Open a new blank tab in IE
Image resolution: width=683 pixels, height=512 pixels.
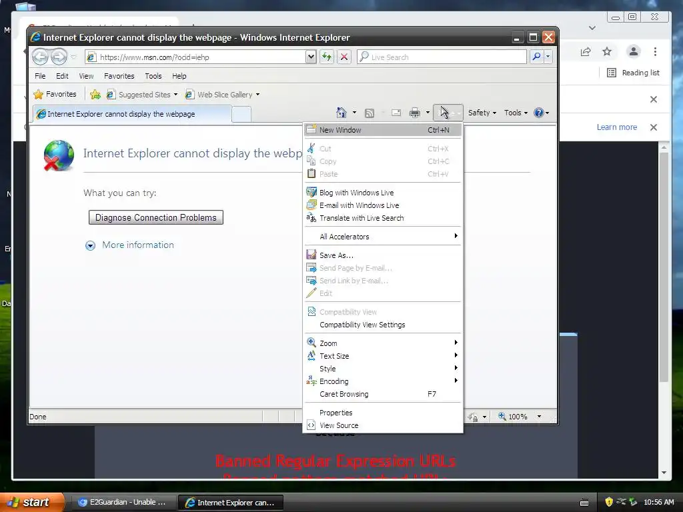point(241,114)
